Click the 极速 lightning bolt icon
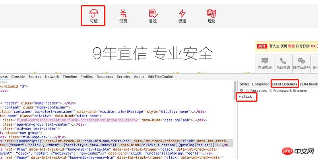Image resolution: width=318 pixels, height=159 pixels. click(x=182, y=14)
